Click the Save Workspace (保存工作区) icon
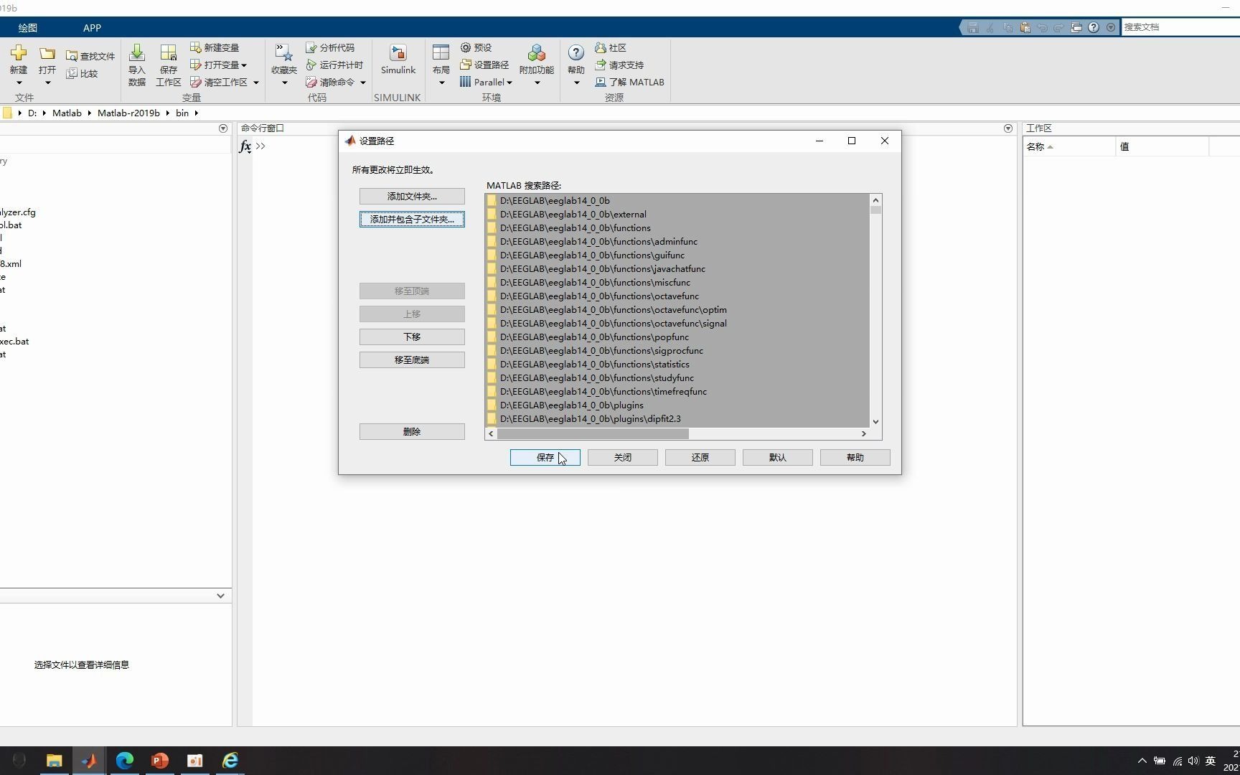 (x=169, y=53)
